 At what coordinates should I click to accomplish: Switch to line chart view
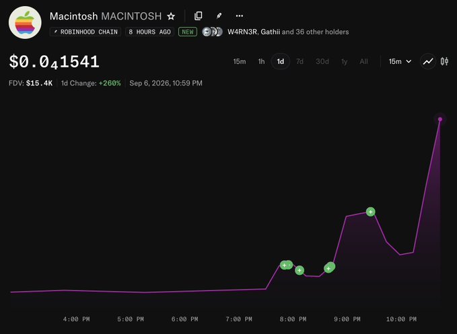click(x=428, y=61)
